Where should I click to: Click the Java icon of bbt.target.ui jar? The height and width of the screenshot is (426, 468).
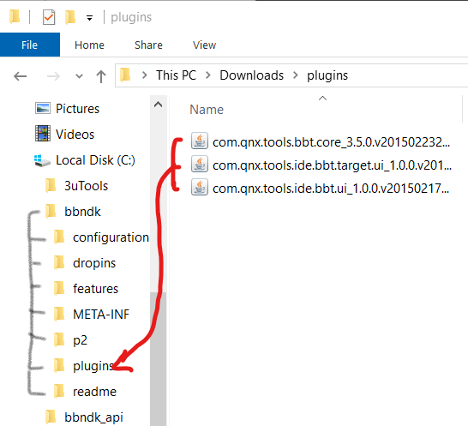point(200,164)
